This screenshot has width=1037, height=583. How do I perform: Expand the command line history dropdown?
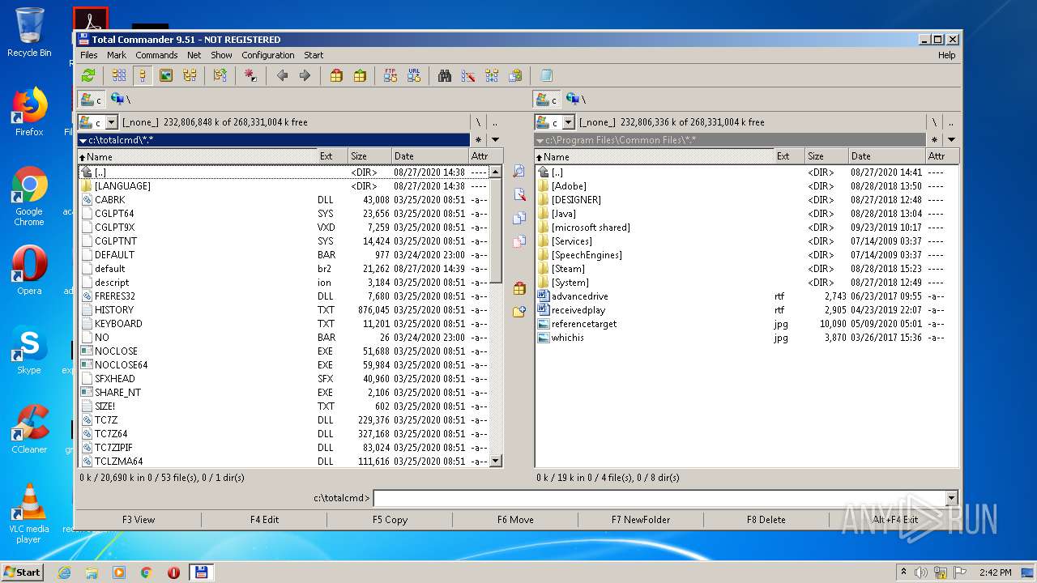coord(951,499)
